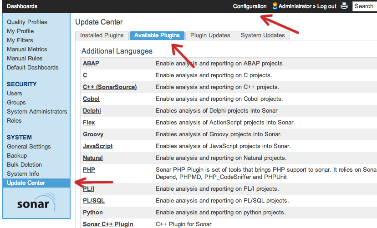This screenshot has height=228, width=377.
Task: Click 'C++ Plugin for Sonar' description
Action: pos(183,224)
